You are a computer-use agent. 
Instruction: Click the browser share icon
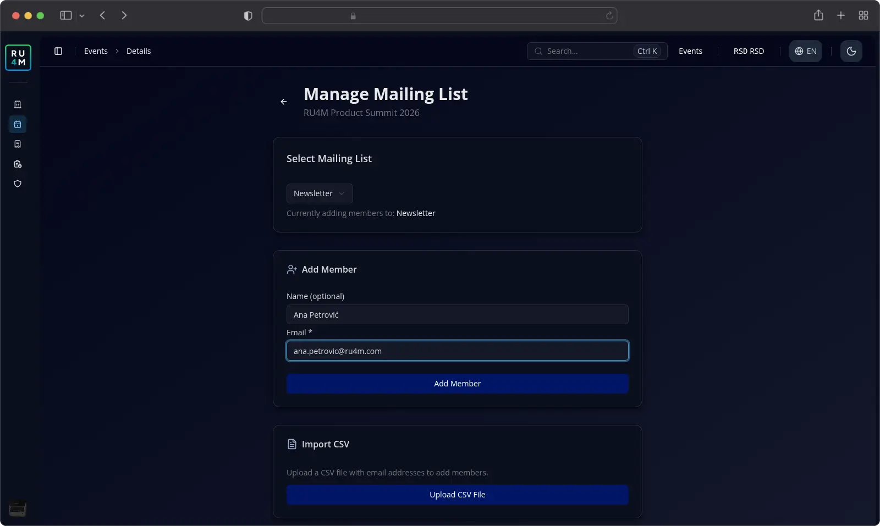(818, 15)
